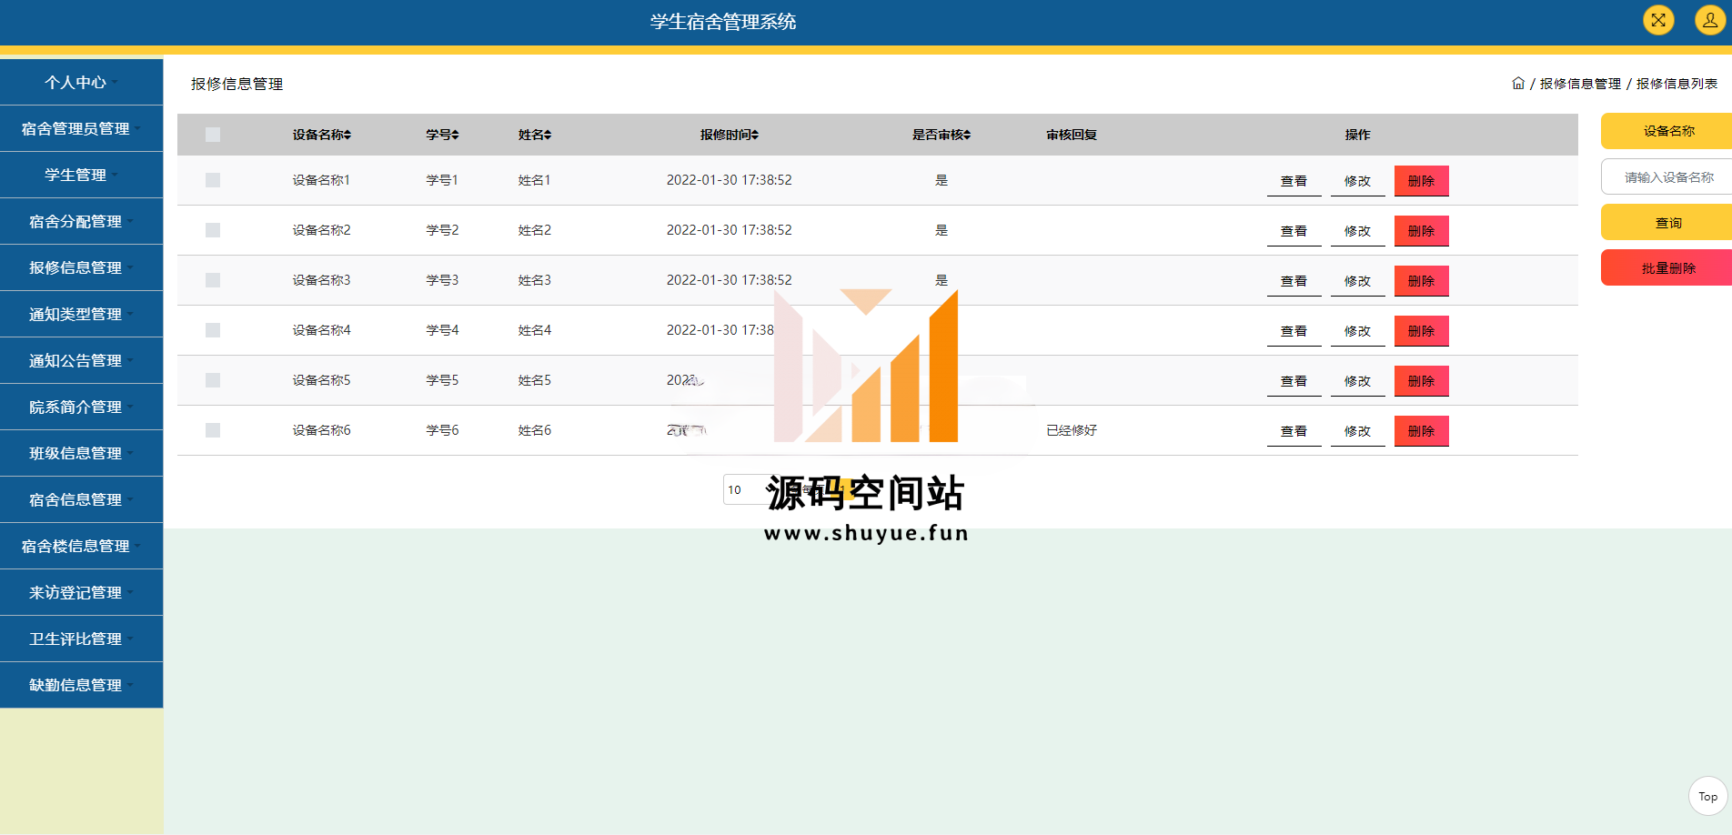Screen dimensions: 1732x835
Task: Delete the 设备名称2 row
Action: [1421, 231]
